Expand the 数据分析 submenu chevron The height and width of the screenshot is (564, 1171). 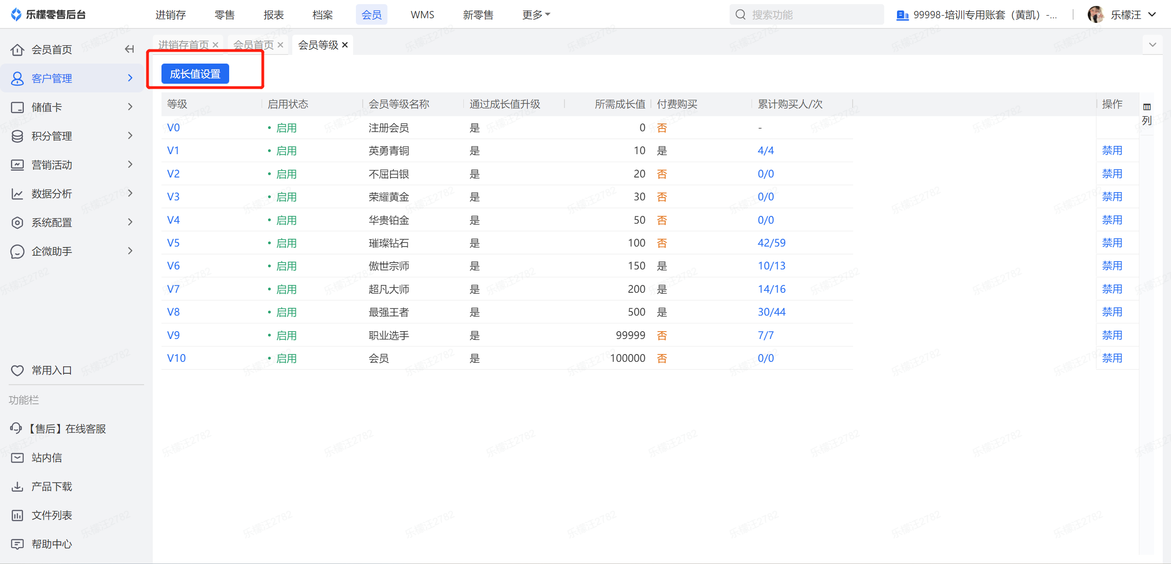130,193
